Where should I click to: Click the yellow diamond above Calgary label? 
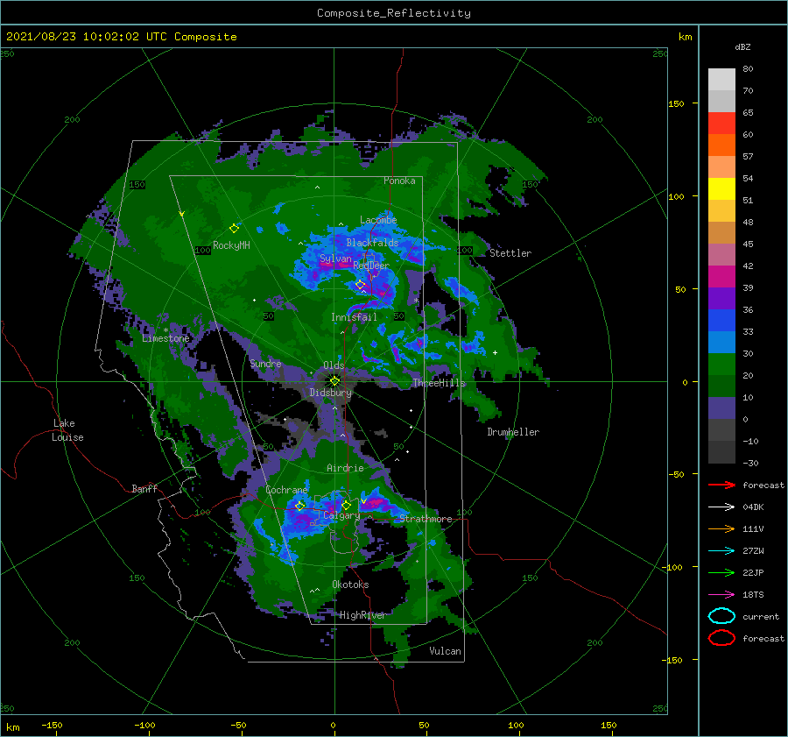click(346, 505)
